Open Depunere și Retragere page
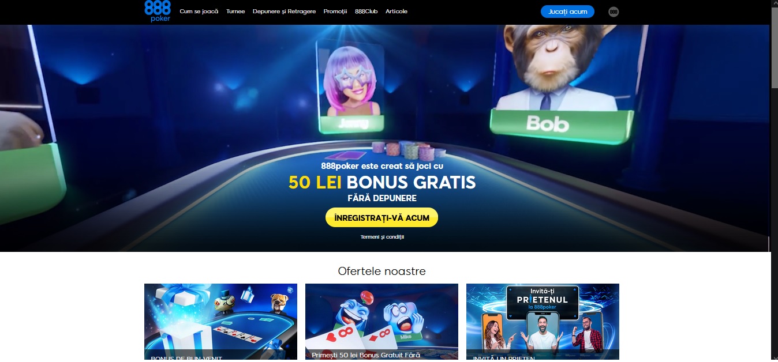The width and height of the screenshot is (778, 362). (x=284, y=12)
